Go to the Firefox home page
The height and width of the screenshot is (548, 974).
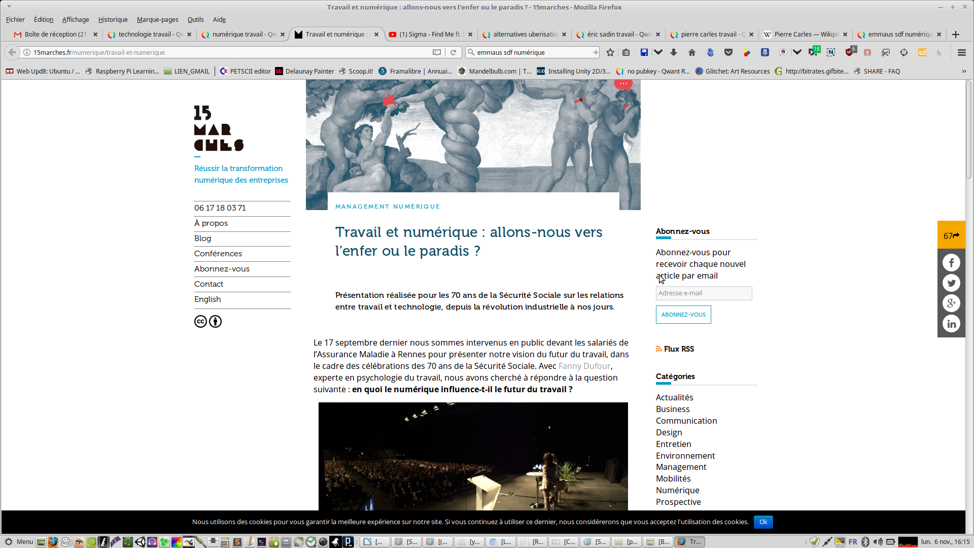coord(692,52)
